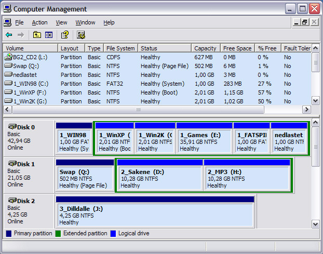The height and width of the screenshot is (254, 323).
Task: Click the 'CDFS' file system cell
Action: click(x=113, y=57)
